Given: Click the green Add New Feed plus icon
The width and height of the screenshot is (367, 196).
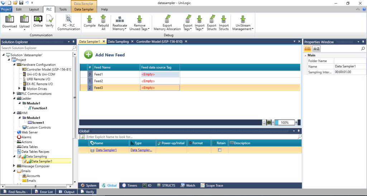Looking at the screenshot, I should [88, 55].
